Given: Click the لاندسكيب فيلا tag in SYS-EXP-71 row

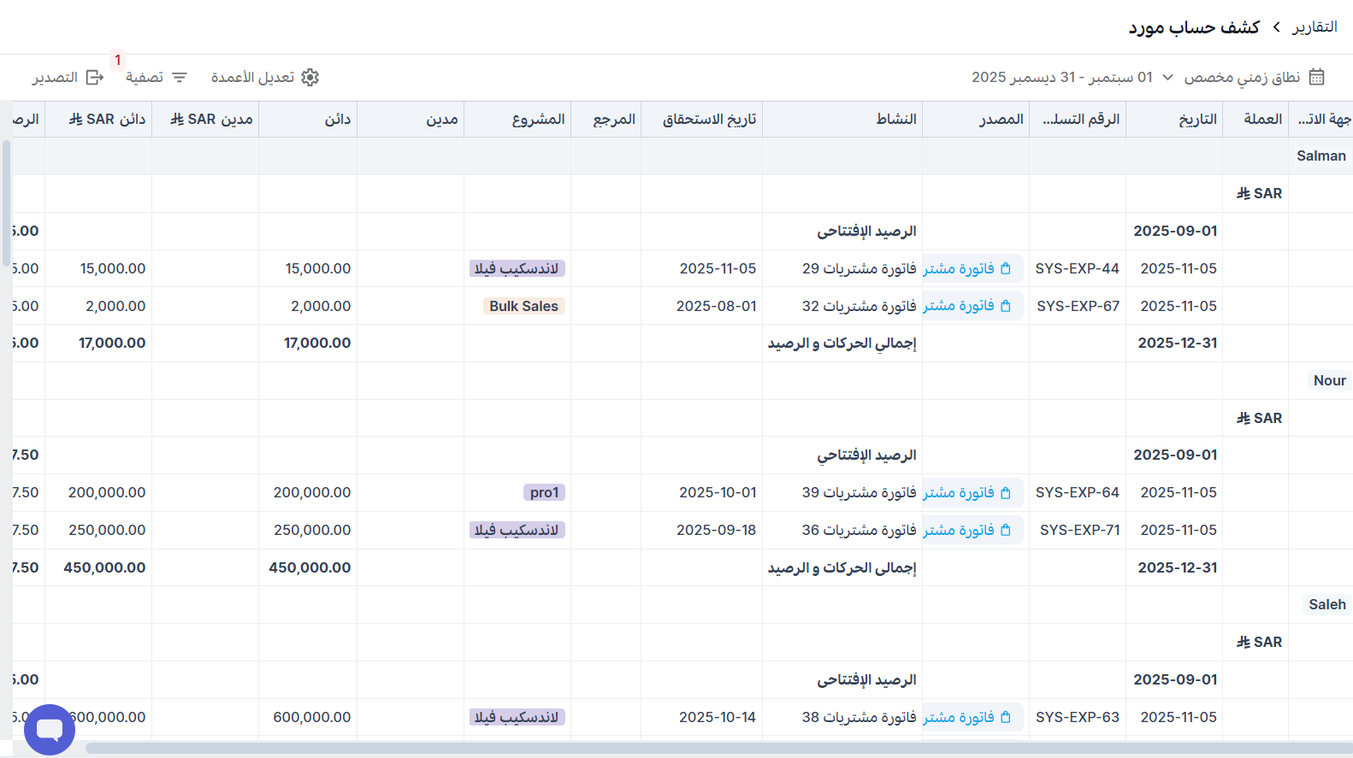Looking at the screenshot, I should coord(517,530).
